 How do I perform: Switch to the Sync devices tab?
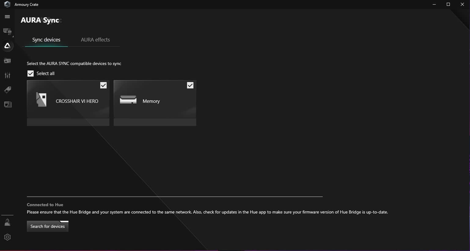(x=46, y=40)
